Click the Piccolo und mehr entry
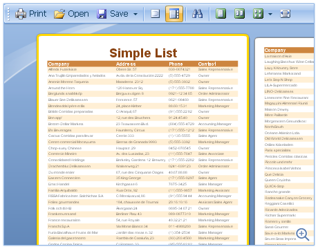Viewport: 318px width, 249px height. (279, 162)
